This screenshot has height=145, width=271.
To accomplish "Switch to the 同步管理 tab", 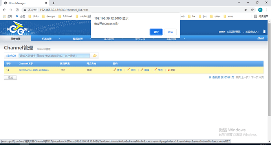I will tap(16, 39).
